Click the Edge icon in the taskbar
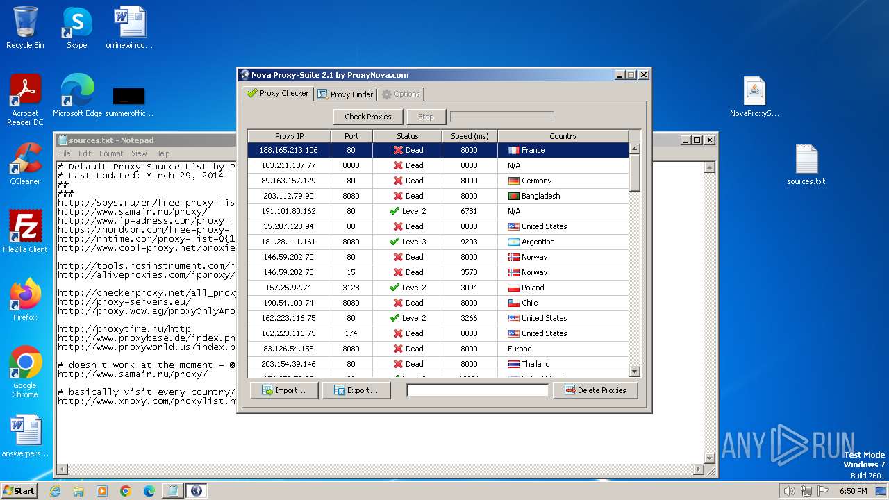 click(x=149, y=491)
